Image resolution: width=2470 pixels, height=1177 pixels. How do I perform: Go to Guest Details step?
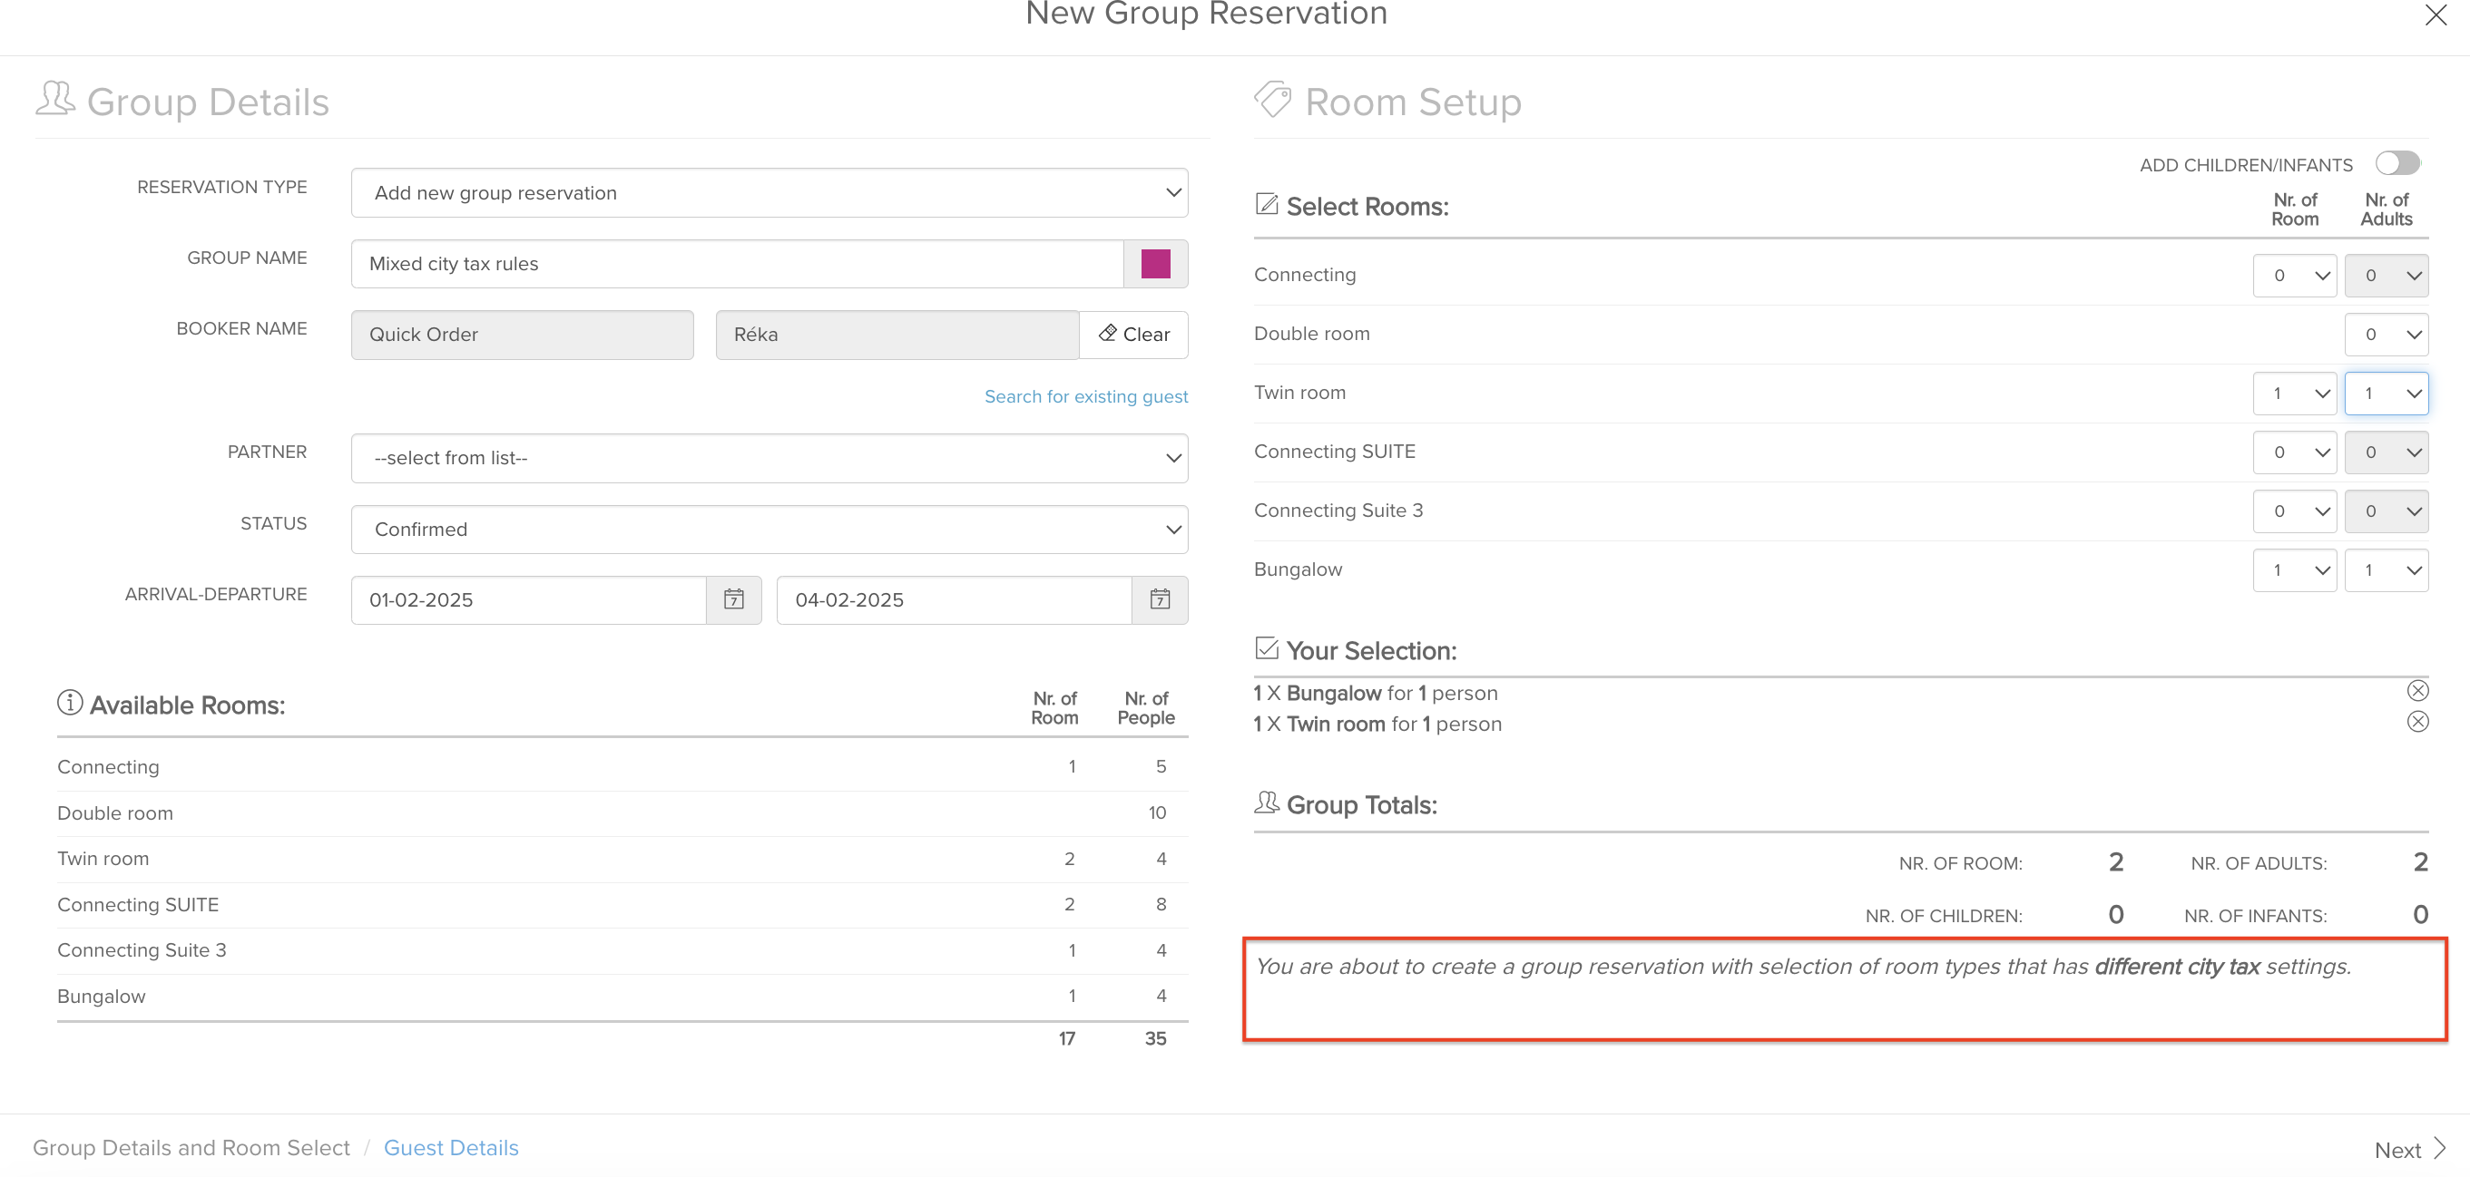451,1147
